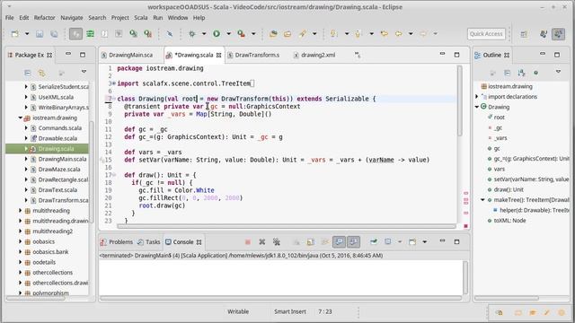Screen dimensions: 575x323
Task: Toggle Link with Editor in Package Explorer
Action: coord(42,73)
